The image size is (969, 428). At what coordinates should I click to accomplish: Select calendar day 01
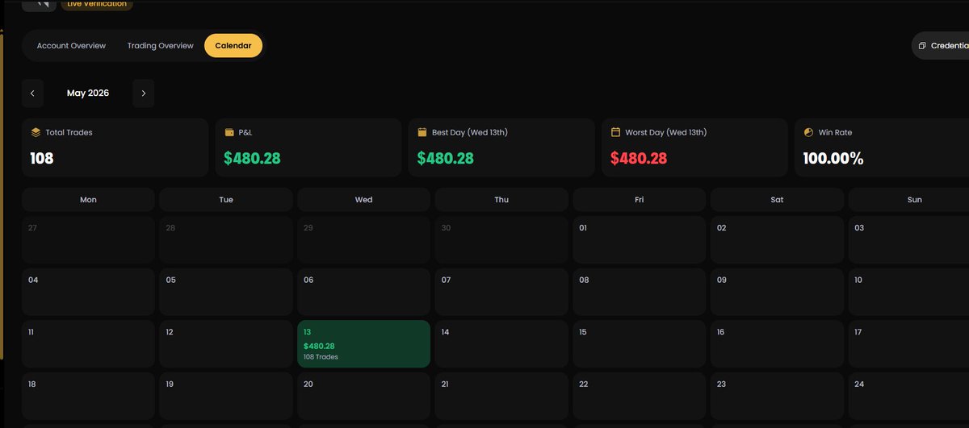pos(640,239)
